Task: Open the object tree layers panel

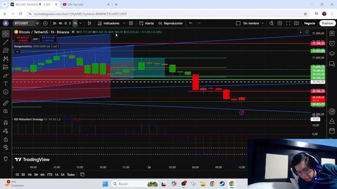Action: (x=332, y=54)
